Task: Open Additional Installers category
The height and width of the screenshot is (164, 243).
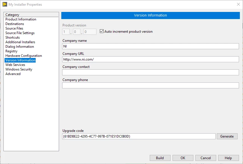Action: coord(20,42)
